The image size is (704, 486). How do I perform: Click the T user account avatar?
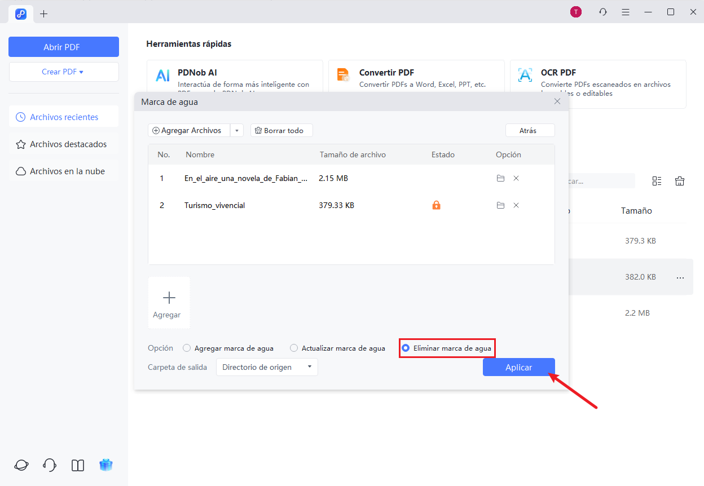[x=575, y=11]
